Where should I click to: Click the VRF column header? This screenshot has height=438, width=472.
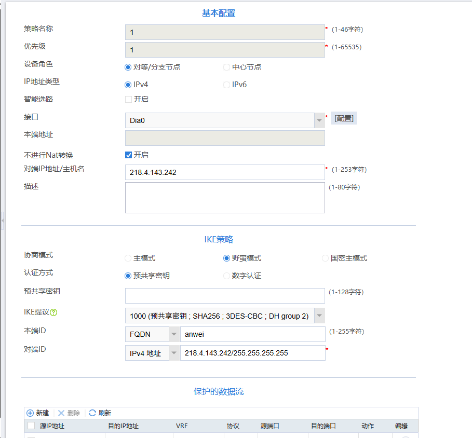(x=182, y=426)
